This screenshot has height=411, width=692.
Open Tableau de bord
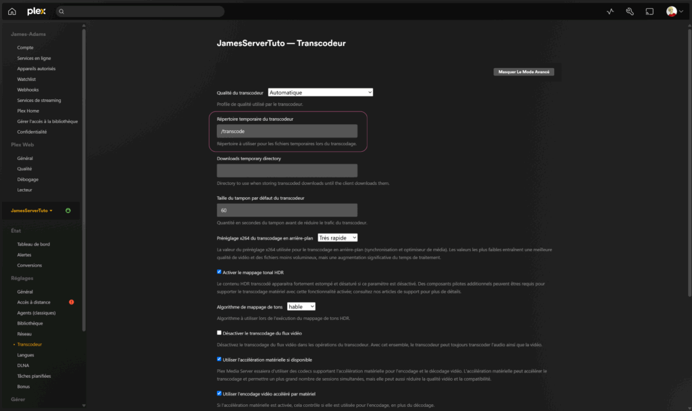coord(34,244)
